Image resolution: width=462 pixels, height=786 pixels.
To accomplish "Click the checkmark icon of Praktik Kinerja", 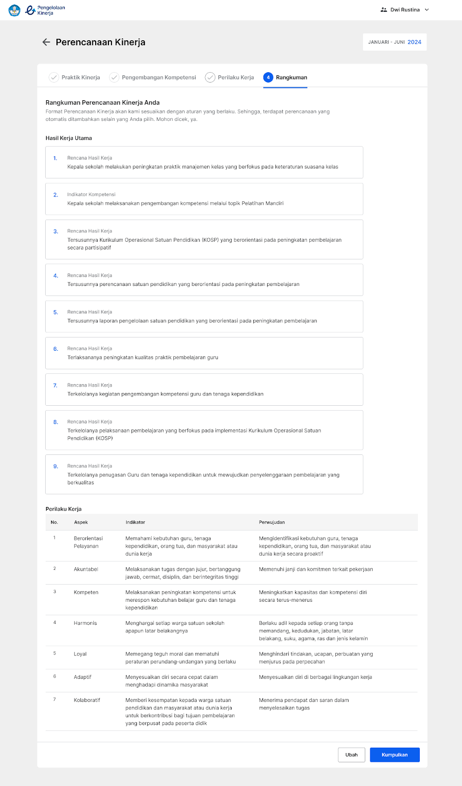I will click(54, 77).
